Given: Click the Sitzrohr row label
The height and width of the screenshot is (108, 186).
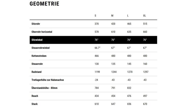Looking at the screenshot, I should 36,24.
